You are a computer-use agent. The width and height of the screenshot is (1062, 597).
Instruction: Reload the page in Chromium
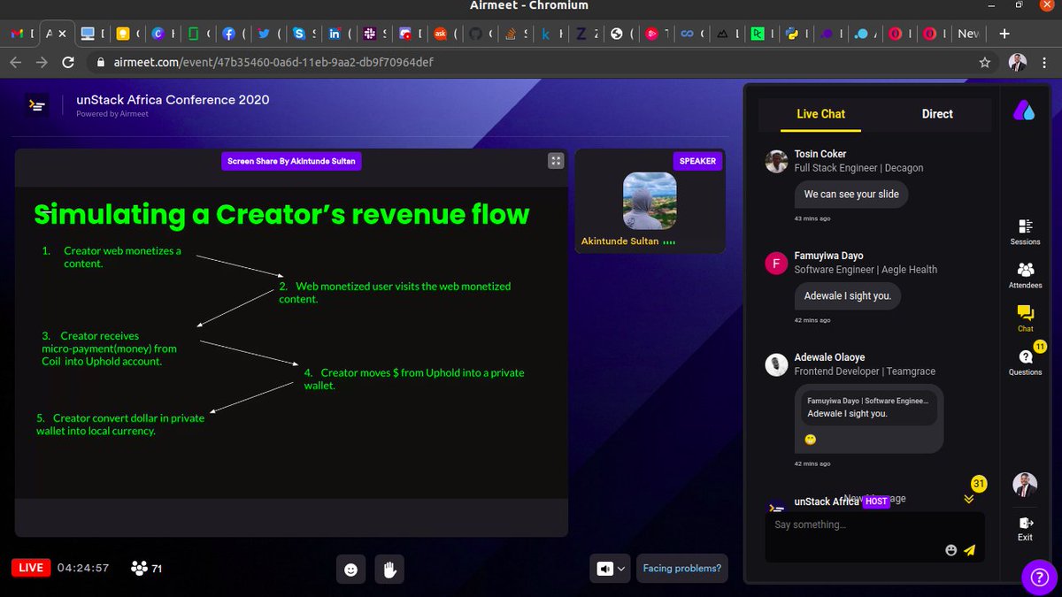68,63
